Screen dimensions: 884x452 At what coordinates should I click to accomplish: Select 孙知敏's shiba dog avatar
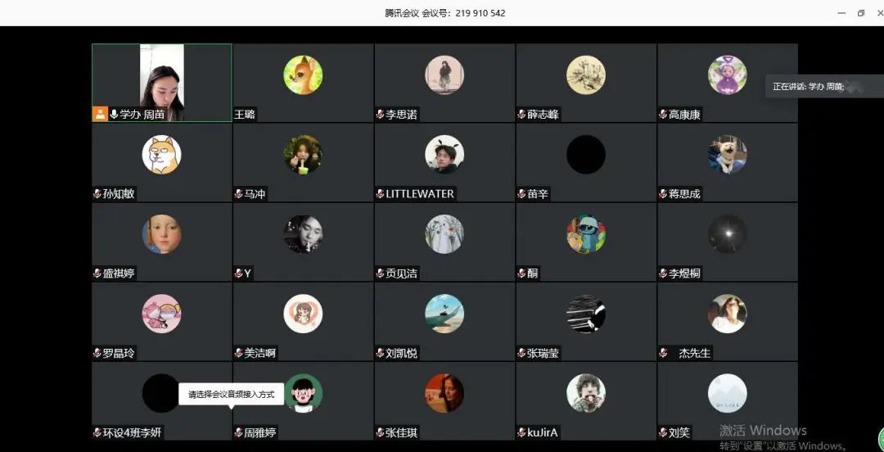click(x=162, y=155)
